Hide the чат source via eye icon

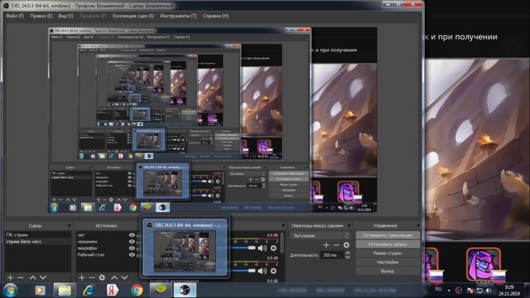[x=132, y=235]
